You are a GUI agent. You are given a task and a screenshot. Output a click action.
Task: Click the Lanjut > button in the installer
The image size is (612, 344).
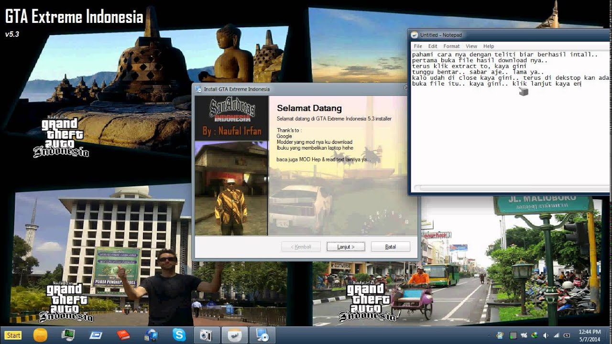346,247
